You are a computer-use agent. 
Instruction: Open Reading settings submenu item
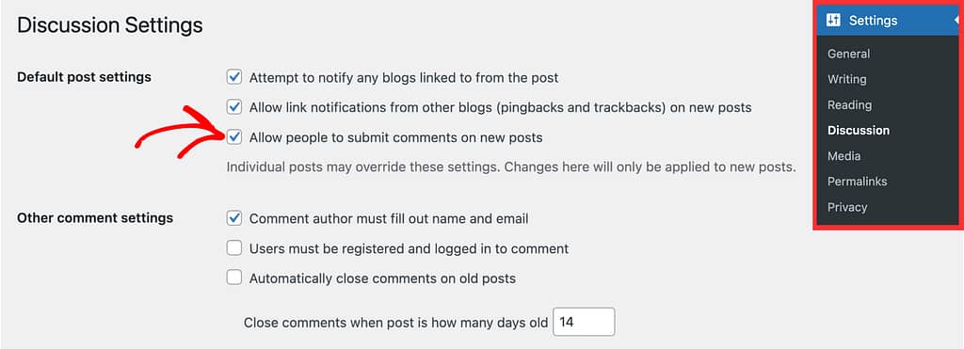849,105
